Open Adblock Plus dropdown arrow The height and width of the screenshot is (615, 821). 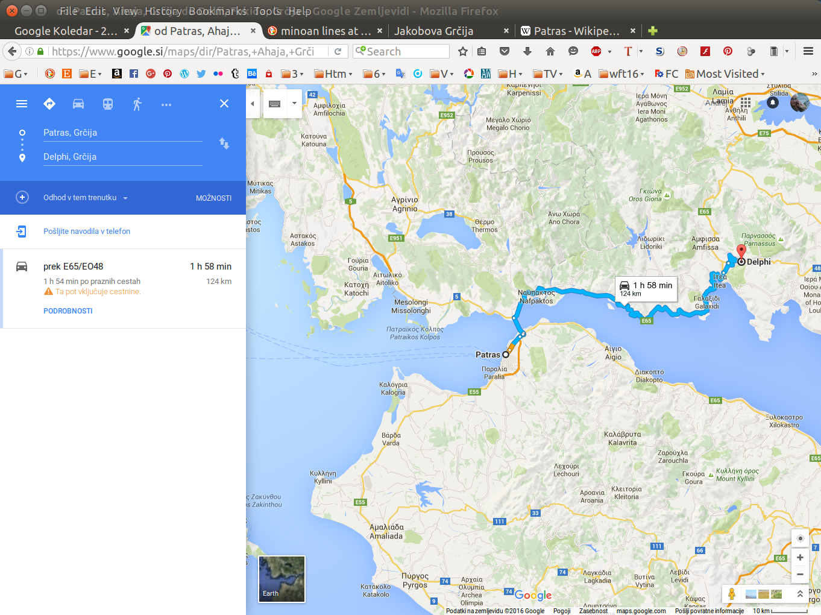[x=609, y=52]
